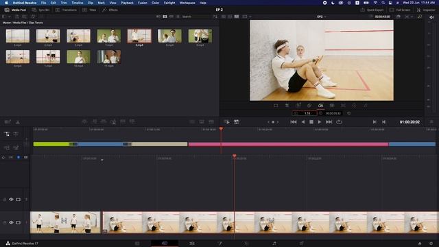The image size is (439, 247).
Task: Go to previous edit point
Action: tap(384, 122)
